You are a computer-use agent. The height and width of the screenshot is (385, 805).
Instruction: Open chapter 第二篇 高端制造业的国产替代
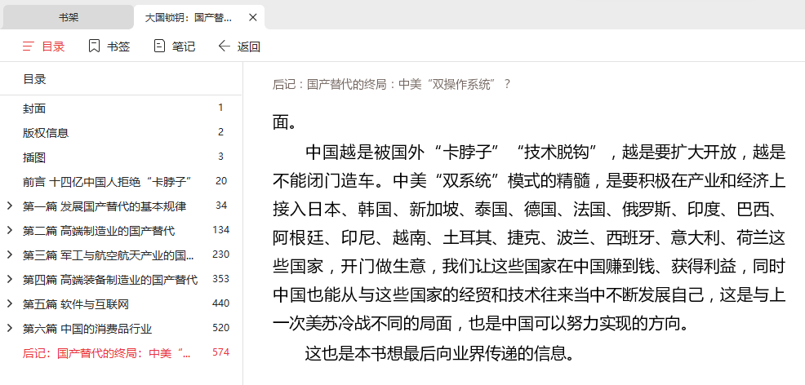click(x=99, y=231)
